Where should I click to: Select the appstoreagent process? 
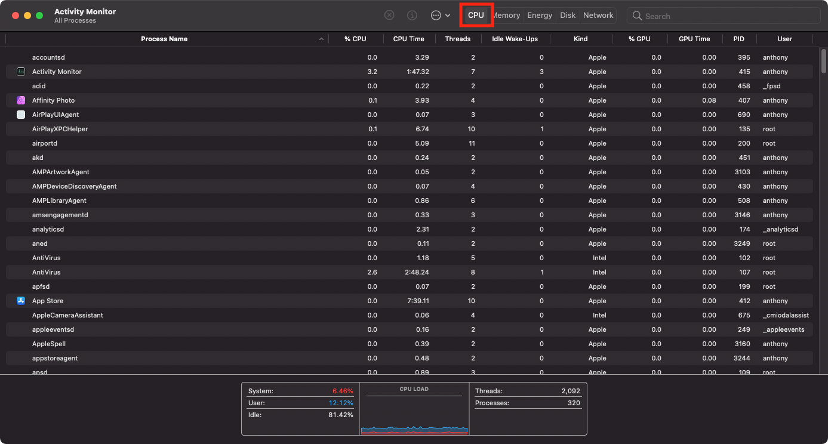(x=55, y=358)
